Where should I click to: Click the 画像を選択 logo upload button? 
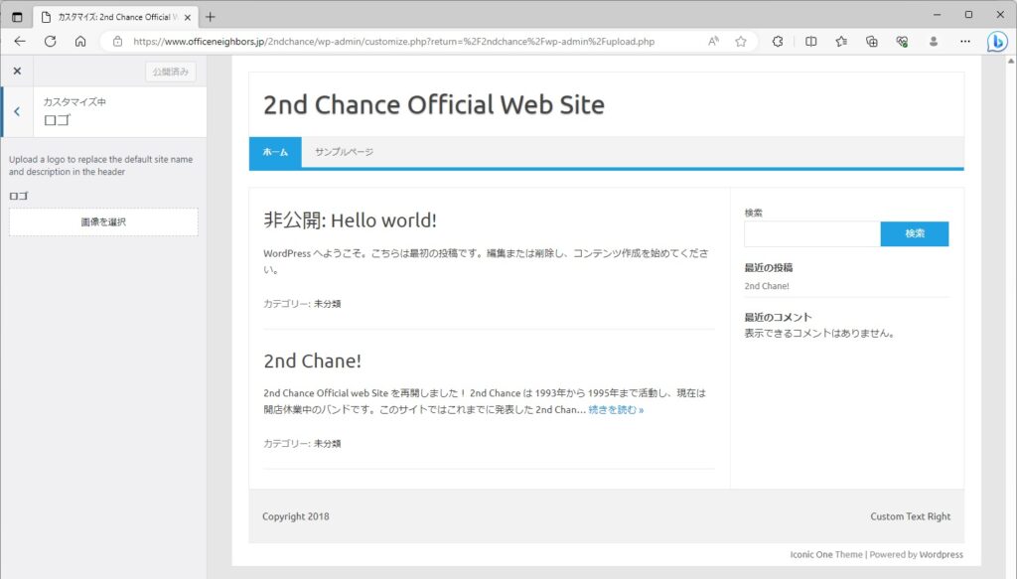tap(103, 222)
